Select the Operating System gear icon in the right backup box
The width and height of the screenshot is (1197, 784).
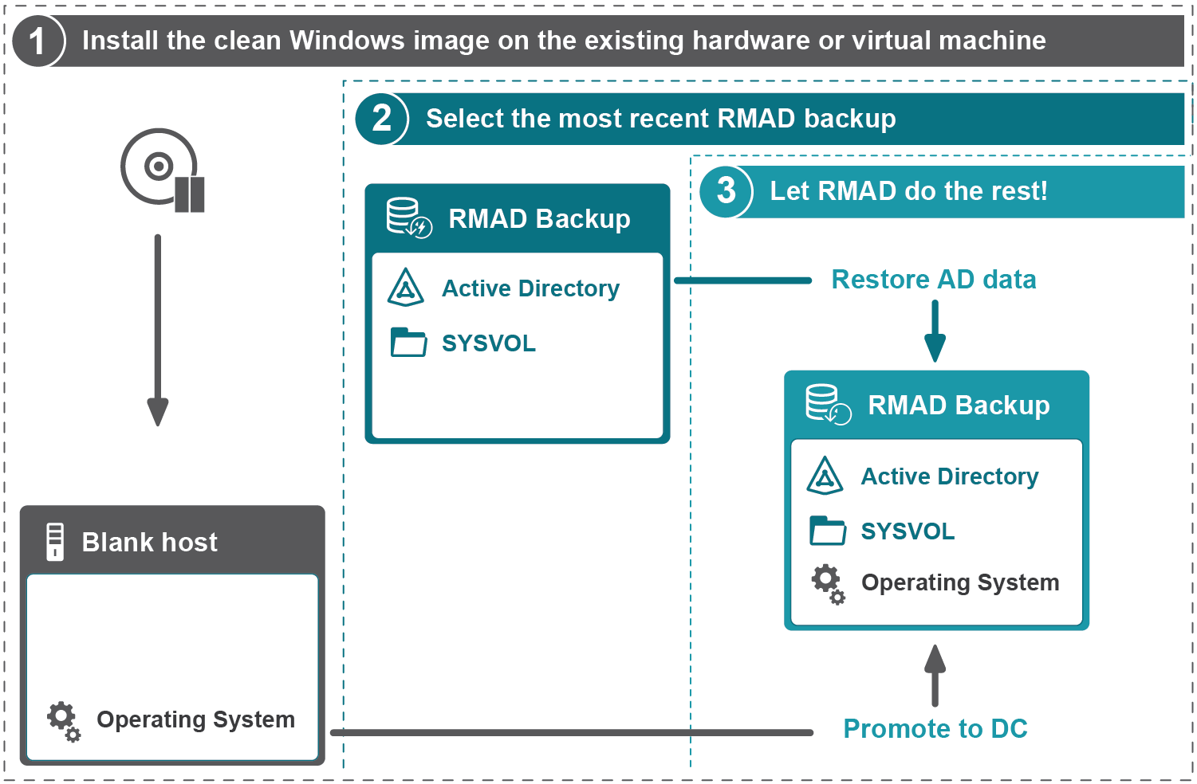(827, 584)
